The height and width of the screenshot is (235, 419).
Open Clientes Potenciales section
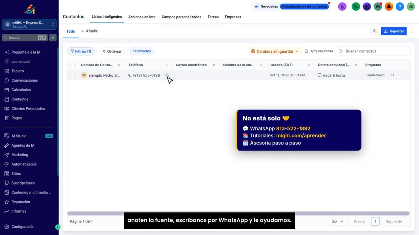(28, 109)
